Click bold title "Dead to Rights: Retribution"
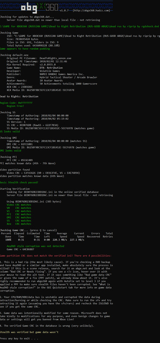Screen dimensions: 160x343 coord(19,96)
